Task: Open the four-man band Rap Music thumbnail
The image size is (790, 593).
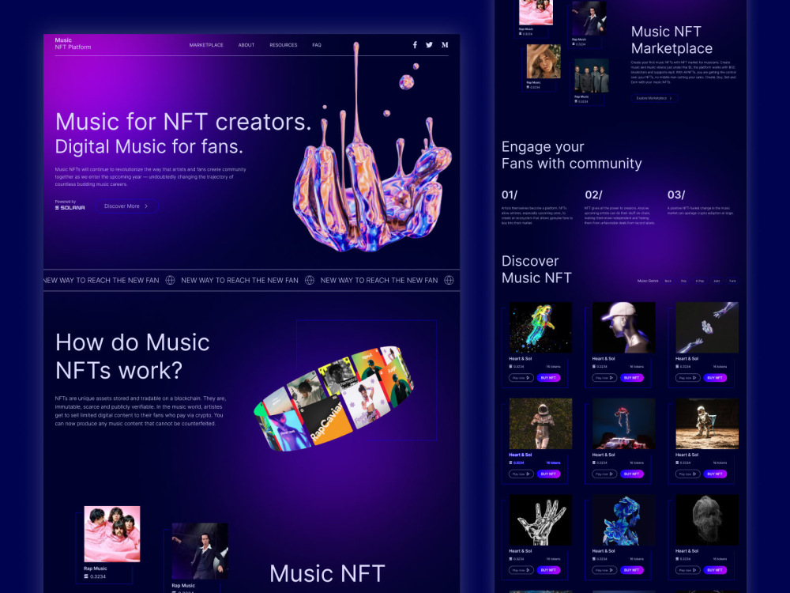Action: coord(592,76)
